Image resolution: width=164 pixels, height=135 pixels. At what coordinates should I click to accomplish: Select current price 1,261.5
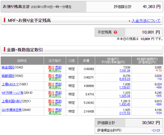pyautogui.click(x=125, y=101)
